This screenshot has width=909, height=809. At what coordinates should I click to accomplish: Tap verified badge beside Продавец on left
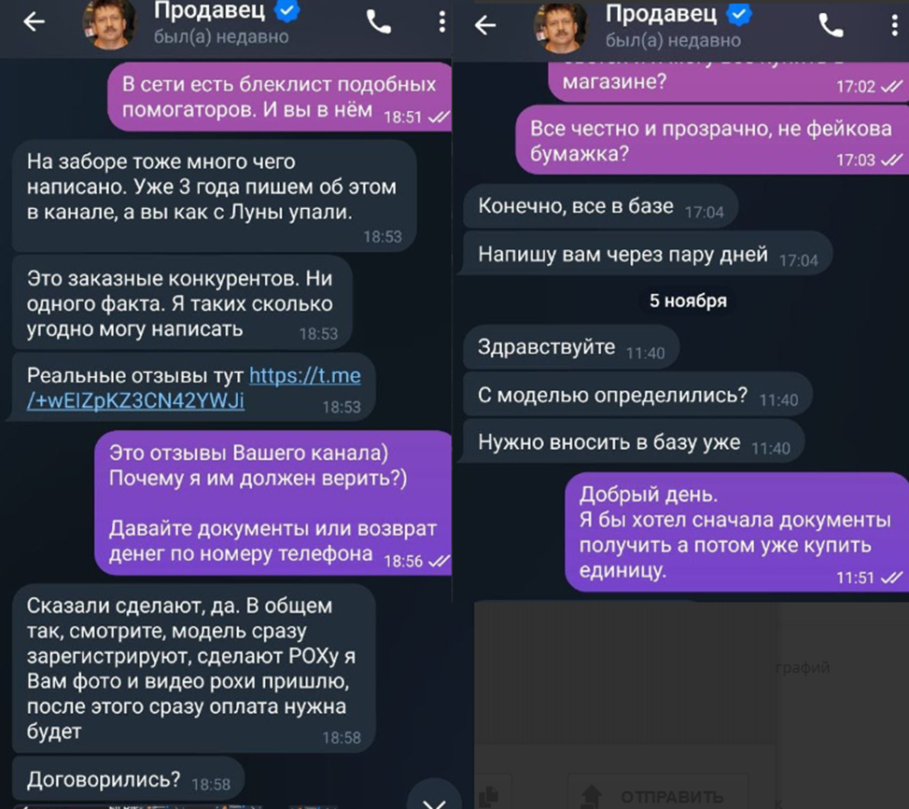[287, 10]
